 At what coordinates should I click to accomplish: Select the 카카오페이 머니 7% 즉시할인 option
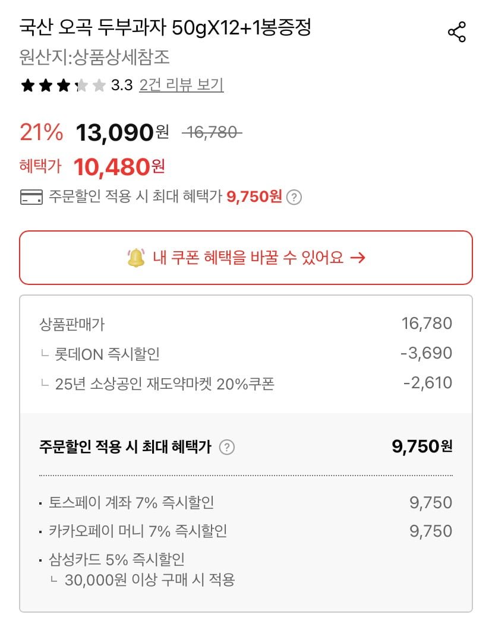pos(138,531)
